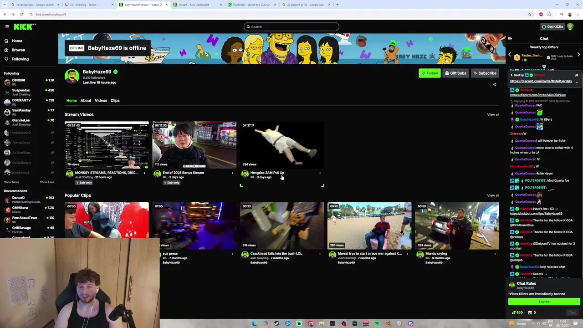Expand Following list with Show More
Image resolution: width=583 pixels, height=328 pixels.
pyautogui.click(x=11, y=182)
